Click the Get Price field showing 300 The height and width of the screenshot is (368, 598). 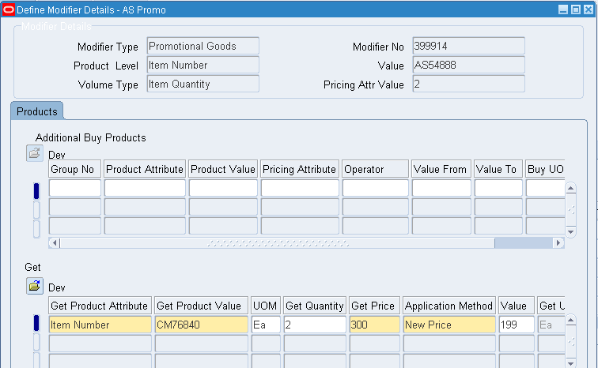374,325
